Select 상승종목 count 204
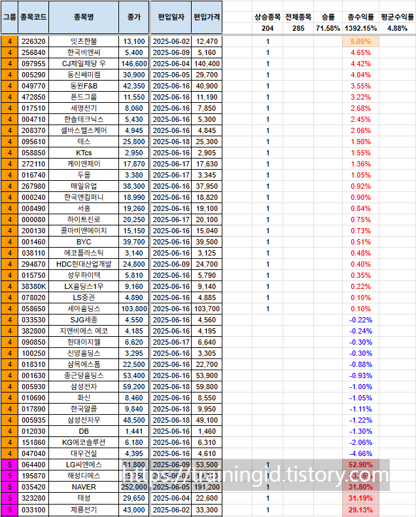 [x=268, y=28]
